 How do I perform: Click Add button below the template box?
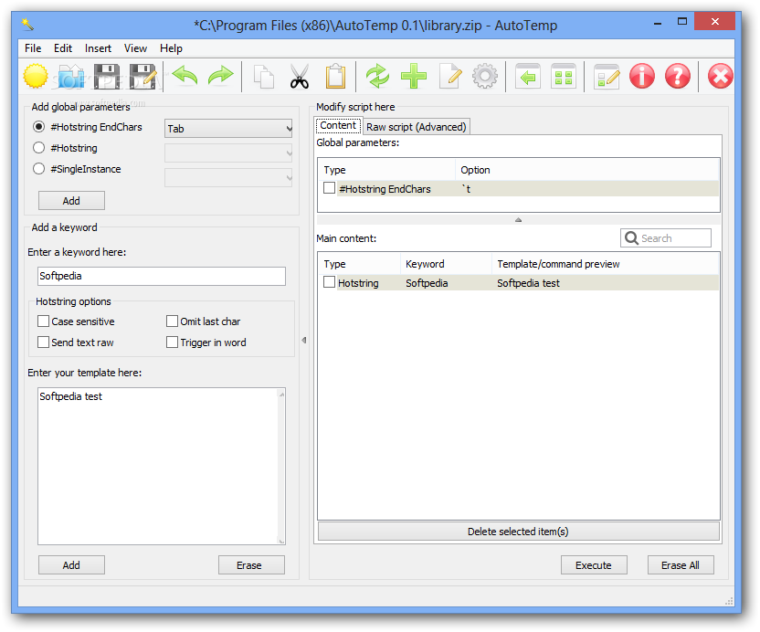[x=71, y=565]
